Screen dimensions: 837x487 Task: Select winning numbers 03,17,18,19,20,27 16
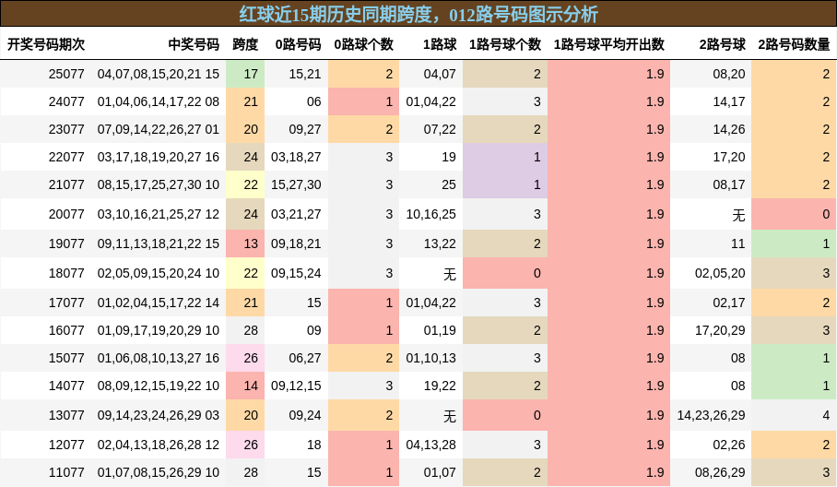point(158,157)
